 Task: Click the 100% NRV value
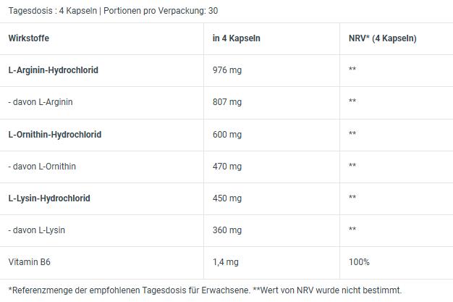click(359, 261)
